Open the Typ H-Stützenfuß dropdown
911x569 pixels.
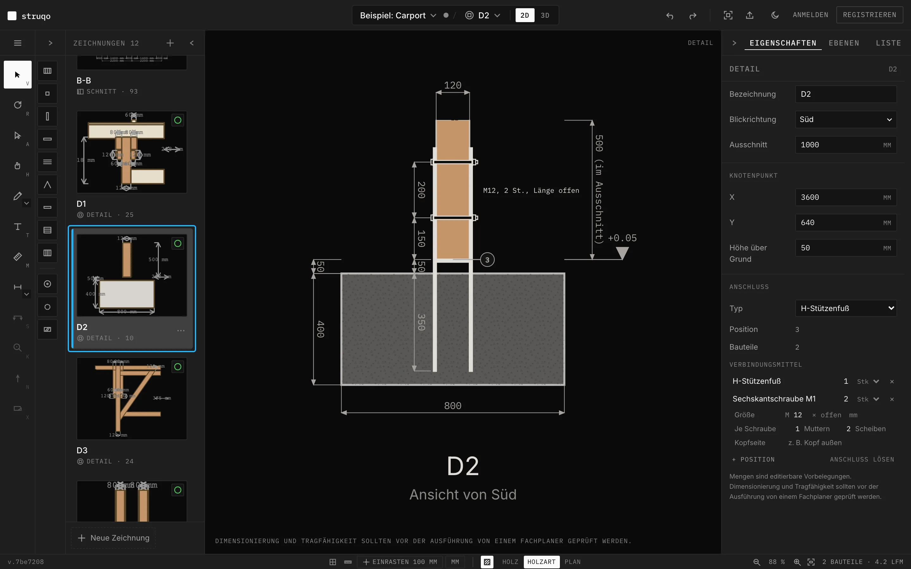pyautogui.click(x=846, y=308)
